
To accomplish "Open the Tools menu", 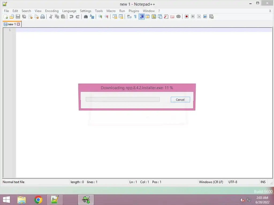I will [x=99, y=11].
